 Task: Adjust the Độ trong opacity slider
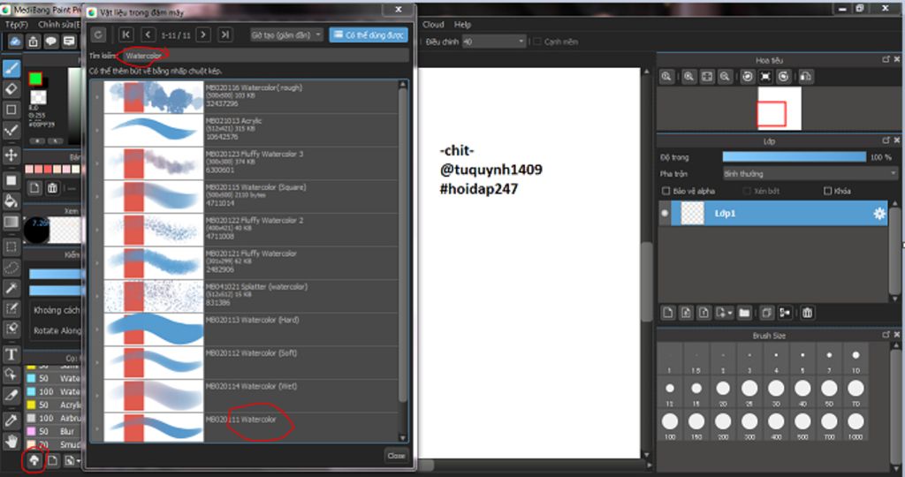click(795, 157)
